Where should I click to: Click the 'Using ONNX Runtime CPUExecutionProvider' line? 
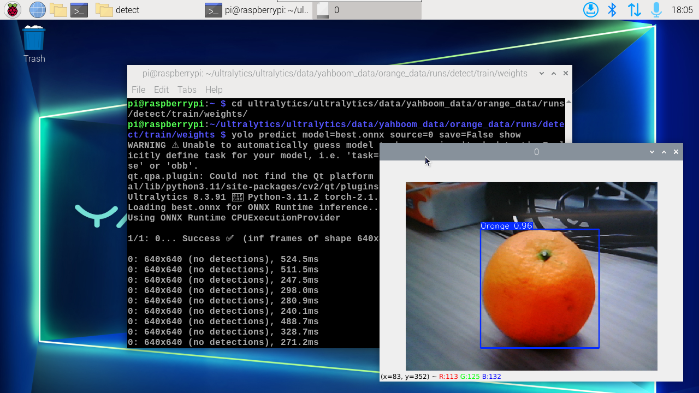(234, 218)
